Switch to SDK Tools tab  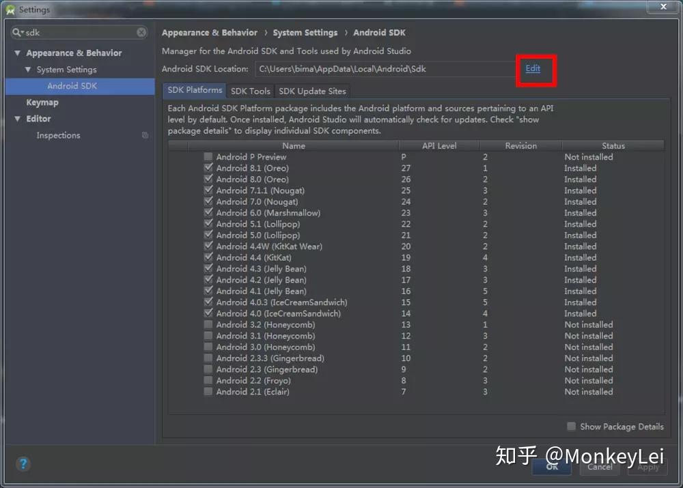251,91
